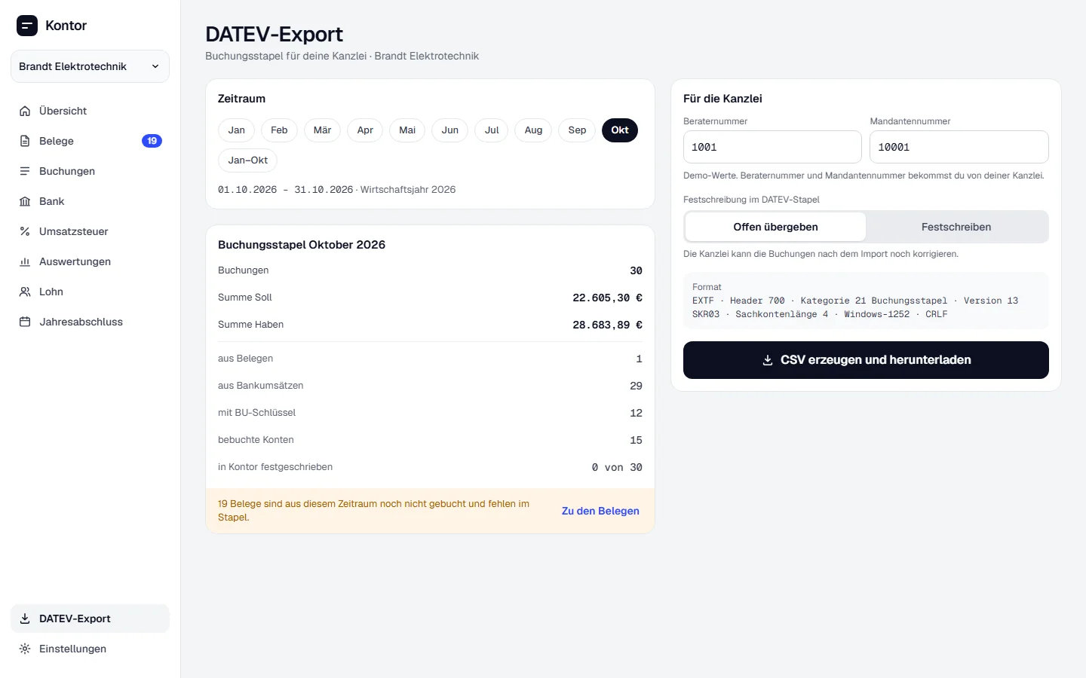The image size is (1086, 678).
Task: Click the Jahresabschluss calendar icon
Action: 25,322
